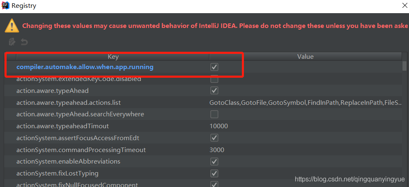The image size is (409, 187).
Task: Click the 10000 timeout value
Action: [218, 126]
